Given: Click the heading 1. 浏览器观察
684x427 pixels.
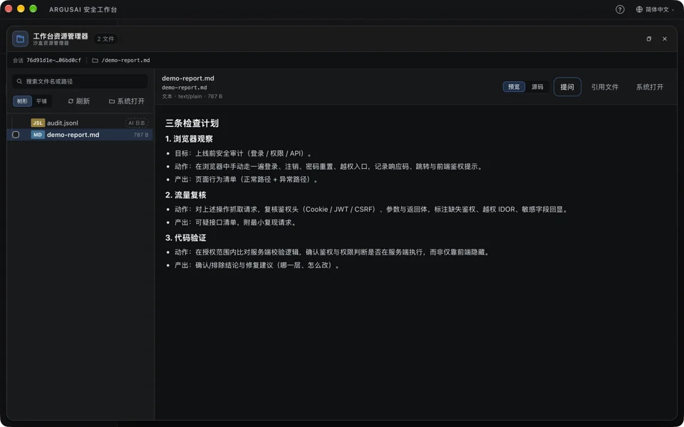Looking at the screenshot, I should [x=189, y=139].
